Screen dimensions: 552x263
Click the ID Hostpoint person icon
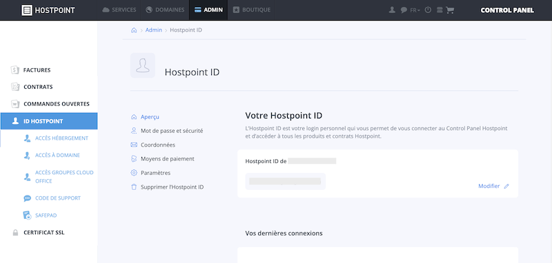[x=15, y=121]
